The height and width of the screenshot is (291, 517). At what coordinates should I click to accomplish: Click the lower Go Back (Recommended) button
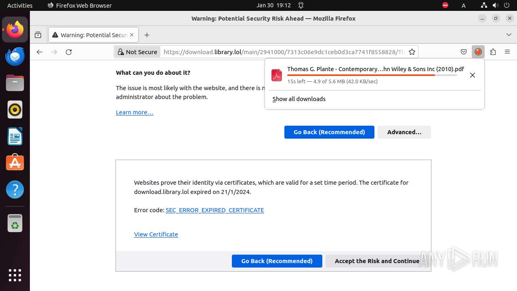277,261
